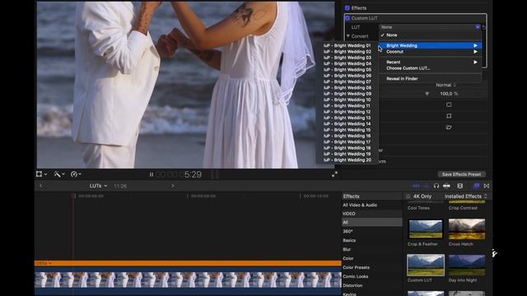Image resolution: width=527 pixels, height=296 pixels.
Task: Select IuP - Bright Wedding 10
Action: [347, 99]
